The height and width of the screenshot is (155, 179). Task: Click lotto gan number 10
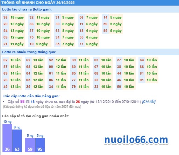[31, 44]
